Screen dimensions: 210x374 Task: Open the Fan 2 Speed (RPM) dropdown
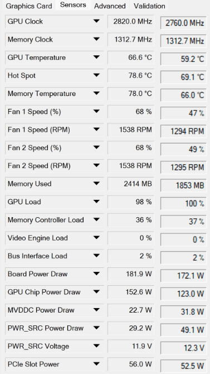(x=96, y=166)
